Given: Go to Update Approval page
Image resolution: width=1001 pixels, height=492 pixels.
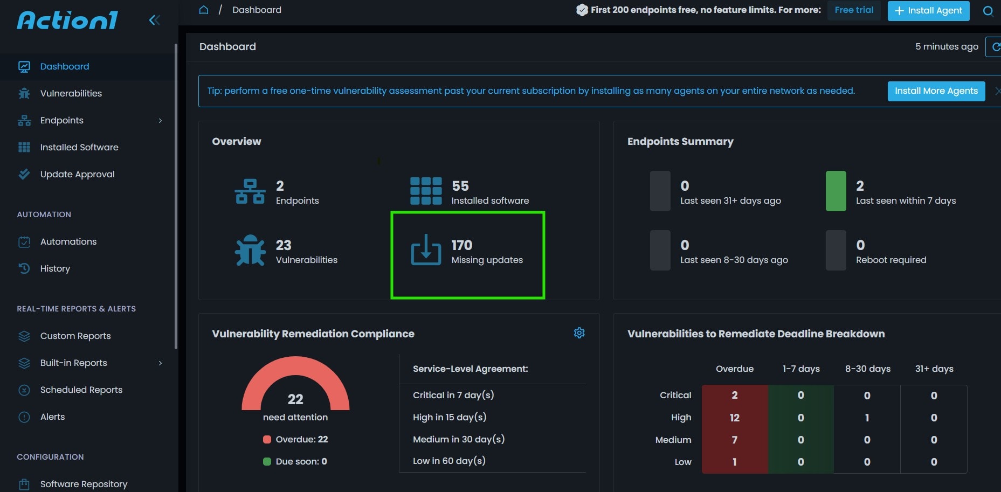Looking at the screenshot, I should [77, 174].
